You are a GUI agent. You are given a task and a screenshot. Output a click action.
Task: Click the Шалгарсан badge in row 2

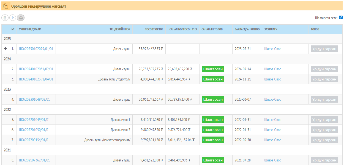pos(213,69)
